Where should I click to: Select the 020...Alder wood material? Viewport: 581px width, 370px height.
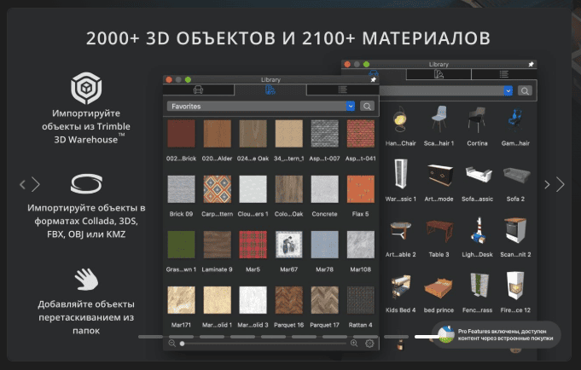click(x=218, y=134)
